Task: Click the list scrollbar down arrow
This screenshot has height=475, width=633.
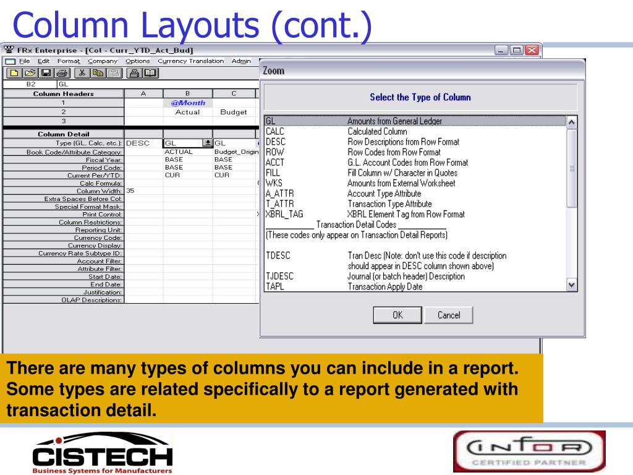Action: point(572,285)
